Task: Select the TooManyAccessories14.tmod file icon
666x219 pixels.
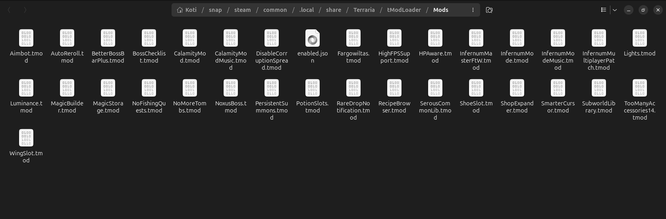Action: tap(640, 88)
